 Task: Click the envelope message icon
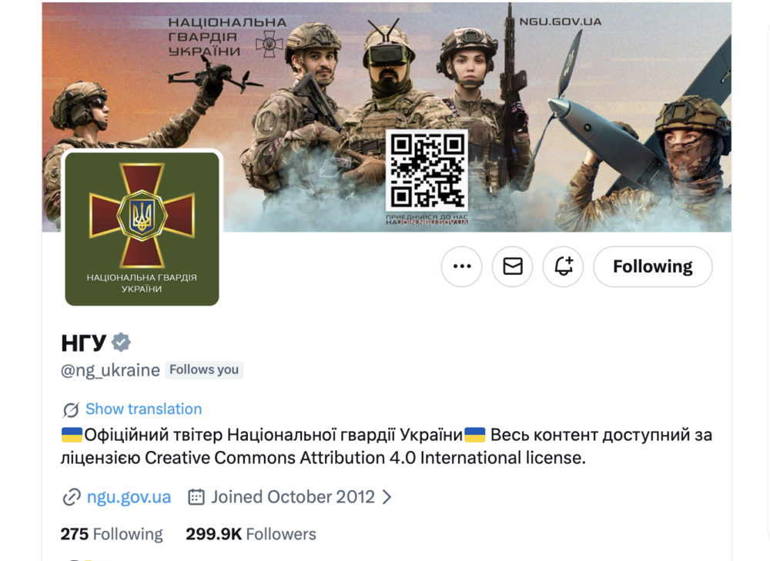513,266
